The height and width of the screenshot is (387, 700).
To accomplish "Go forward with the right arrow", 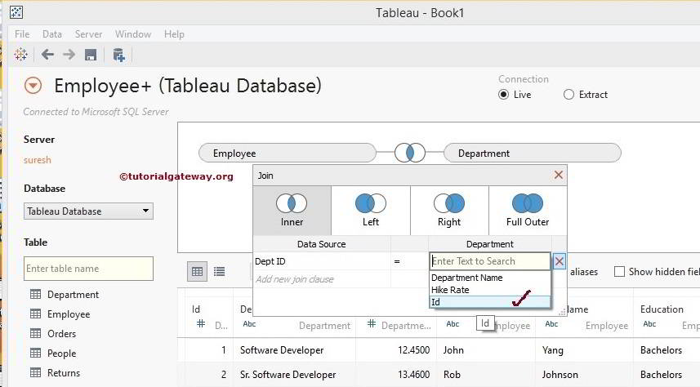I will [x=69, y=55].
